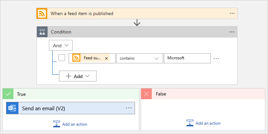Click Add an action under True

pyautogui.click(x=70, y=124)
